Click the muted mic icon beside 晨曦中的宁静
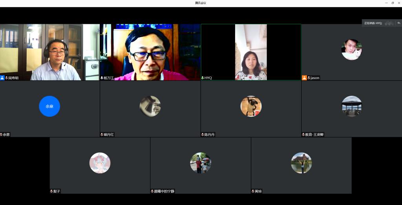The image size is (402, 205). [152, 191]
